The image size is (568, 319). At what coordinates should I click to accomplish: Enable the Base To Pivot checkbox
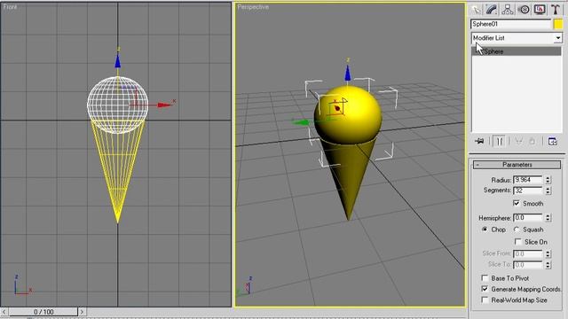pos(485,278)
